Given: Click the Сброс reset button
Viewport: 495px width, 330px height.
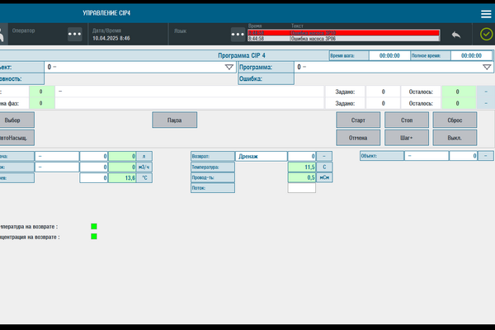Looking at the screenshot, I should (x=455, y=120).
